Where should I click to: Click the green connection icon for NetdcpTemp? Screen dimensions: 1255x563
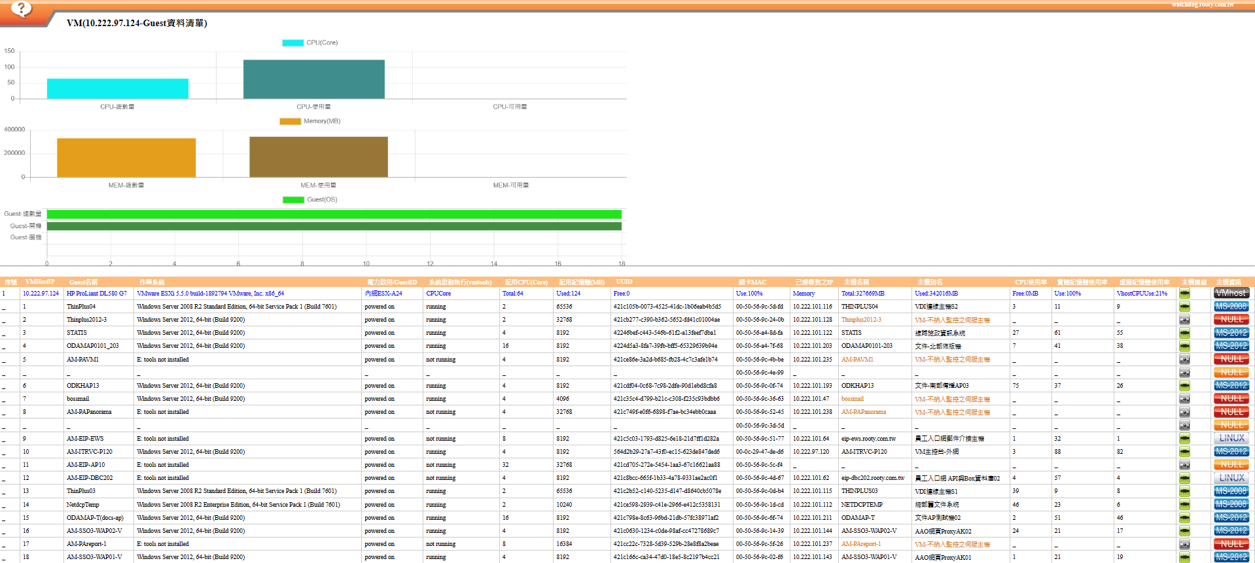pos(1184,505)
